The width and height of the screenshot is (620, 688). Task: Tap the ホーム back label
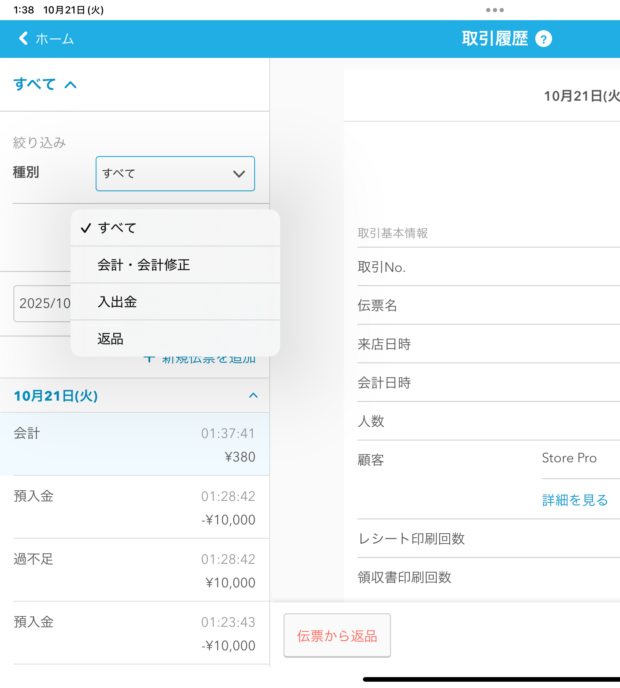click(55, 39)
